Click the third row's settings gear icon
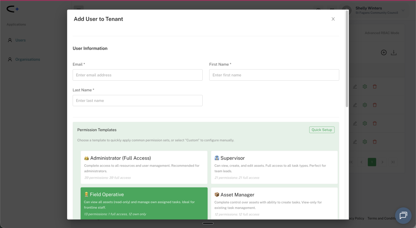This screenshot has width=416, height=228. click(x=365, y=123)
